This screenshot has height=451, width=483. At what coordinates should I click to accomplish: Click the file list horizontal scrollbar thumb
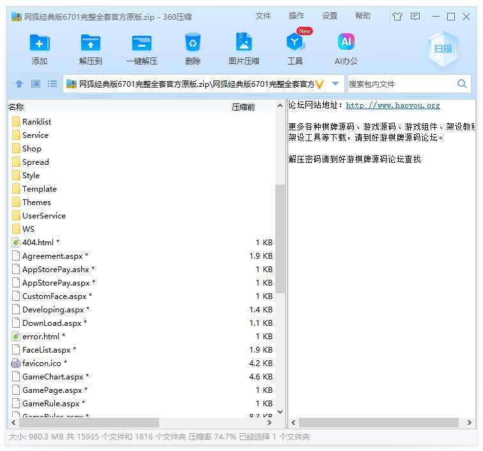tap(89, 423)
